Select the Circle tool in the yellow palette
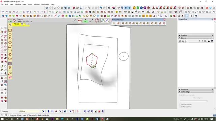Screen dimensions: 216x121 (10, 34)
